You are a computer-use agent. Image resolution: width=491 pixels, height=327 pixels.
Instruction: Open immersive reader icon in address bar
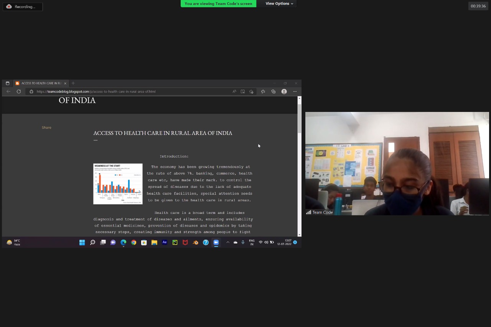click(243, 92)
